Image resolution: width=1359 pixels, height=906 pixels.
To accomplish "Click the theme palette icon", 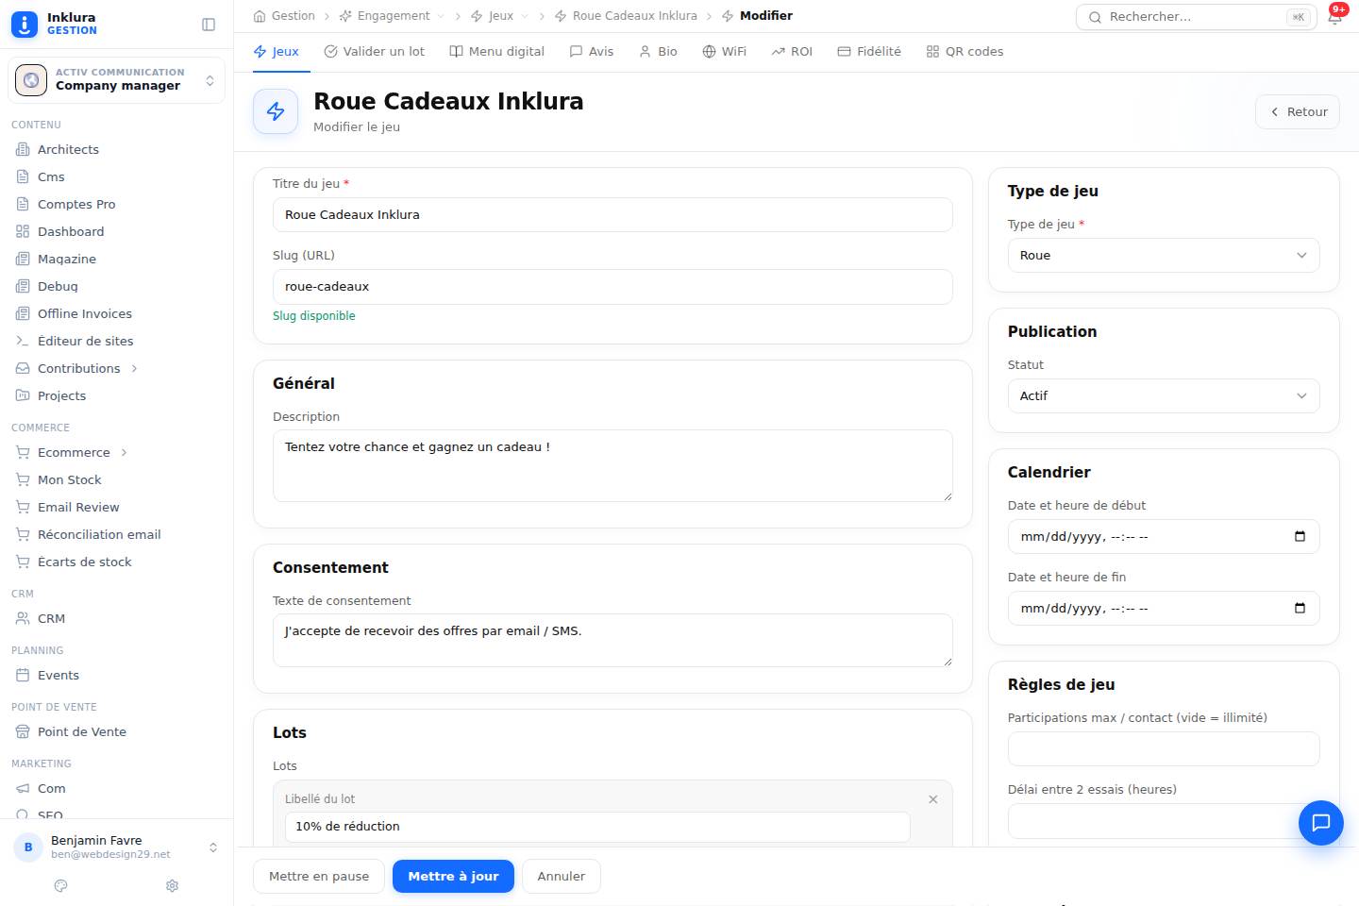I will pyautogui.click(x=61, y=885).
